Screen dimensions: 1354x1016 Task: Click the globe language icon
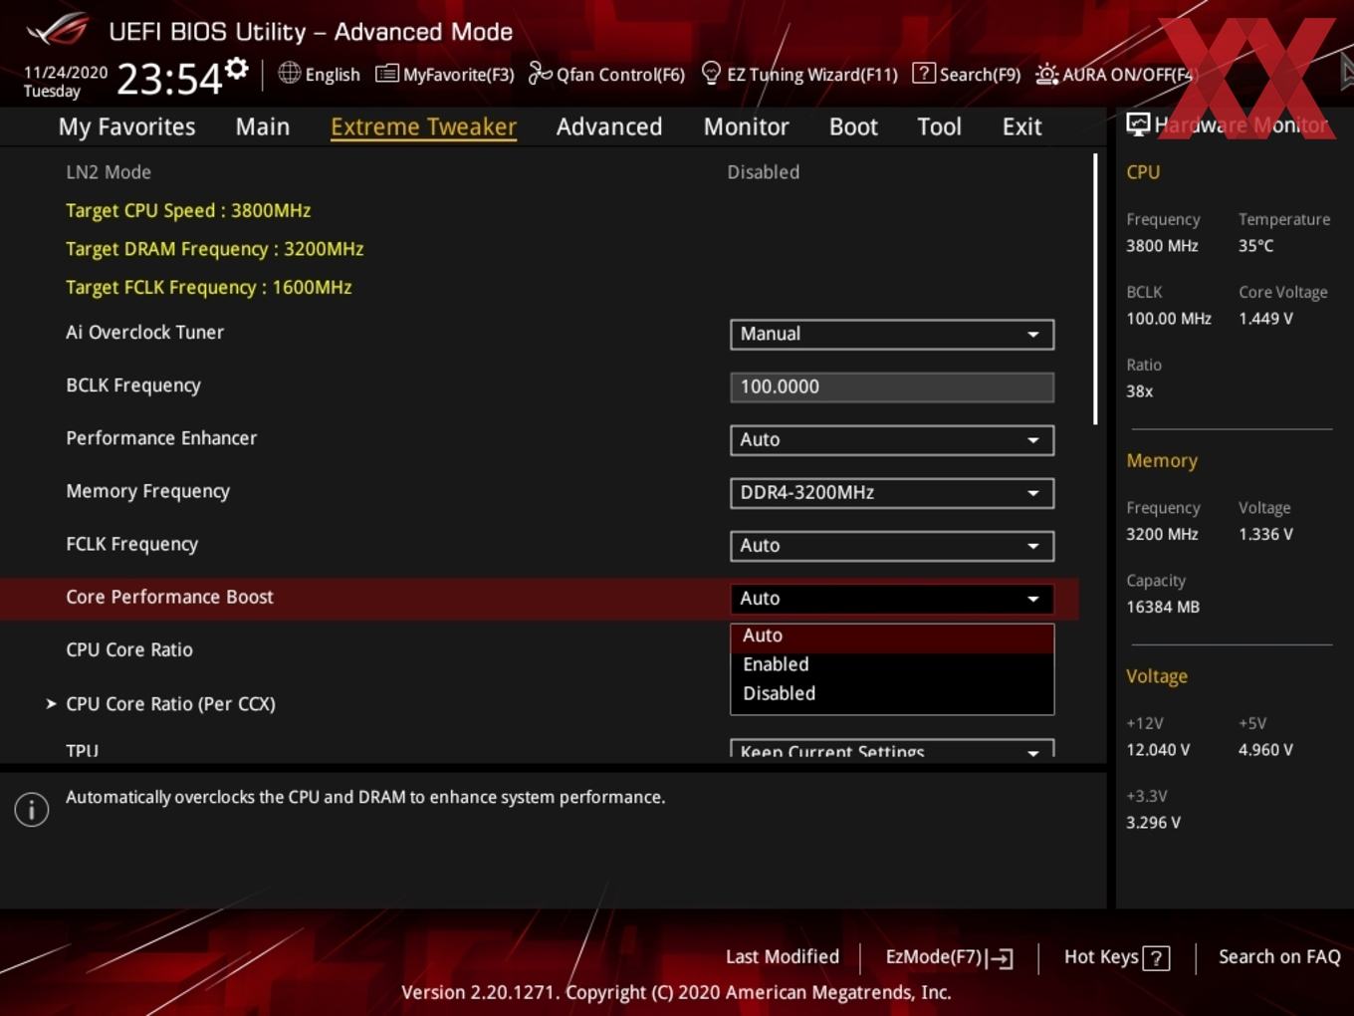pos(289,73)
